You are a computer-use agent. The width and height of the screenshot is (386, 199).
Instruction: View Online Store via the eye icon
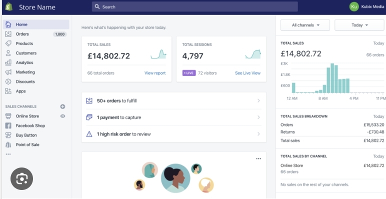coord(63,116)
